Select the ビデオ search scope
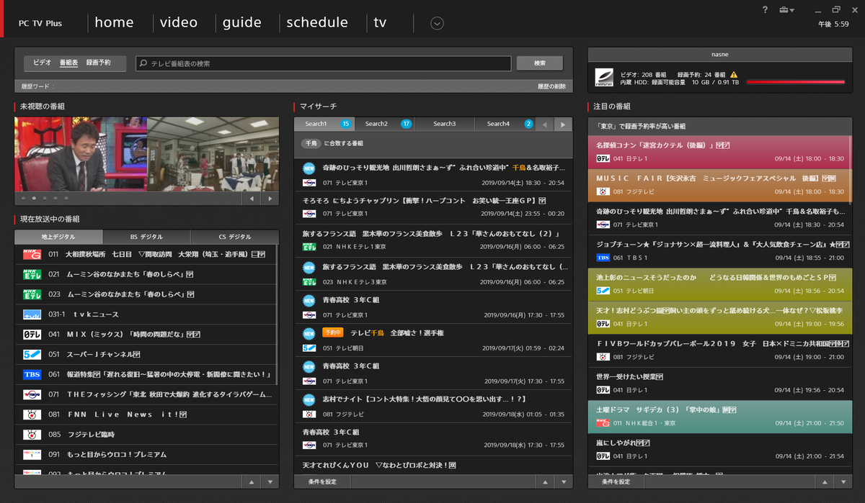The height and width of the screenshot is (503, 865). point(42,63)
